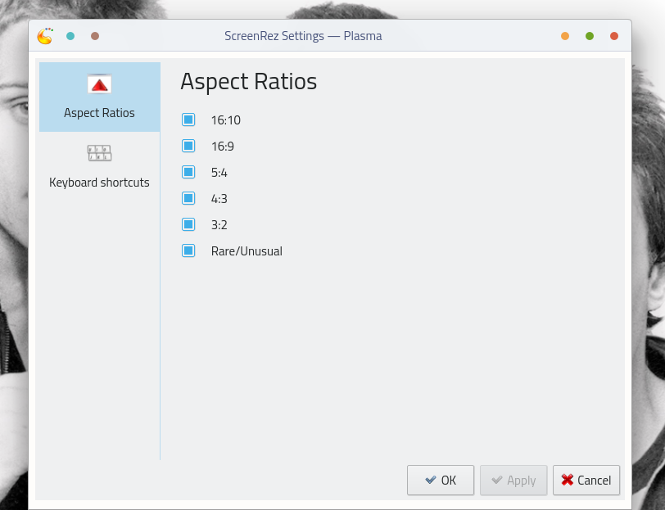Select the Aspect Ratios sidebar label
665x510 pixels.
click(x=99, y=113)
